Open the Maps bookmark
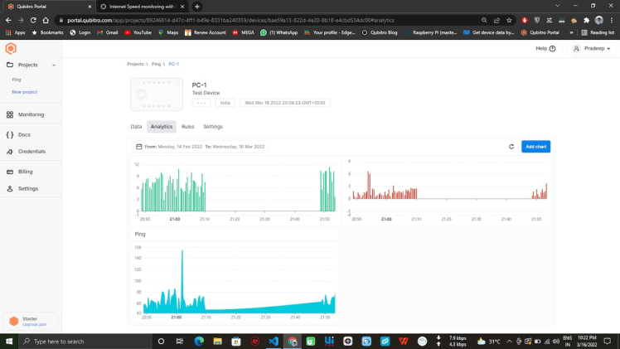Viewport: 620px width, 349px height. [168, 32]
